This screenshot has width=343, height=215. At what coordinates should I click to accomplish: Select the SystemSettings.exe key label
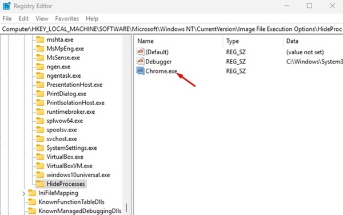pyautogui.click(x=72, y=148)
